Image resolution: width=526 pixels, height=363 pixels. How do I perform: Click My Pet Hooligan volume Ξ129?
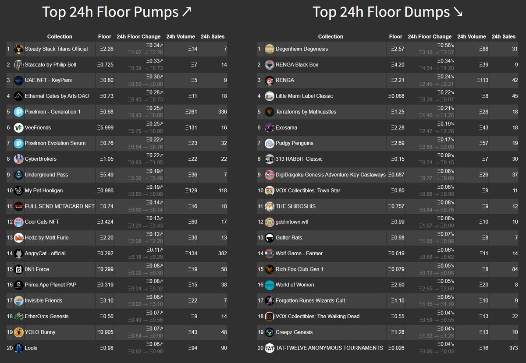[191, 191]
